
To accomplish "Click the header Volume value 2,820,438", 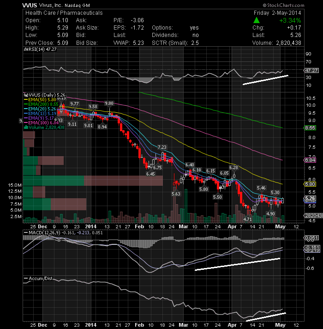I will coord(289,43).
